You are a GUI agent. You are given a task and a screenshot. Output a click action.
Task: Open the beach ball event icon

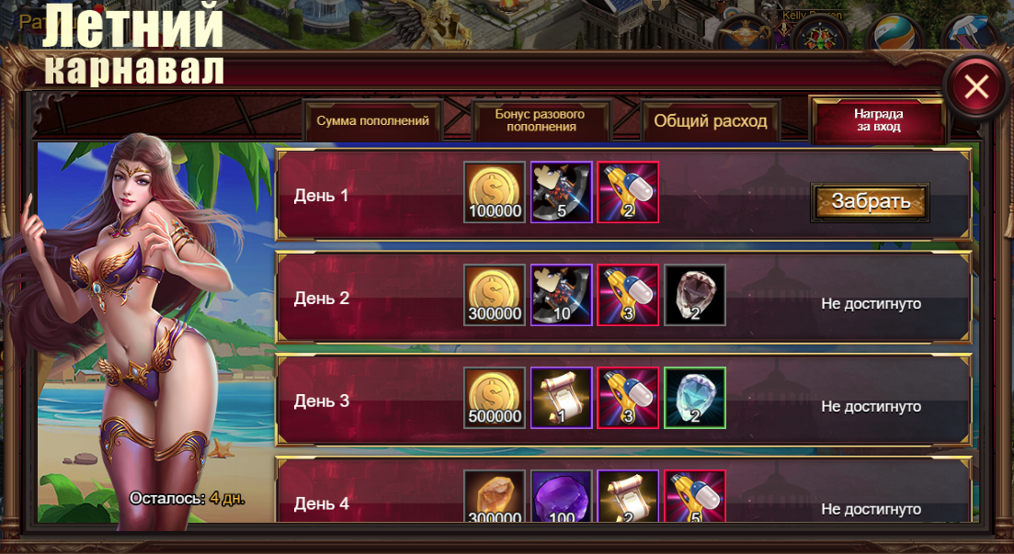point(895,32)
